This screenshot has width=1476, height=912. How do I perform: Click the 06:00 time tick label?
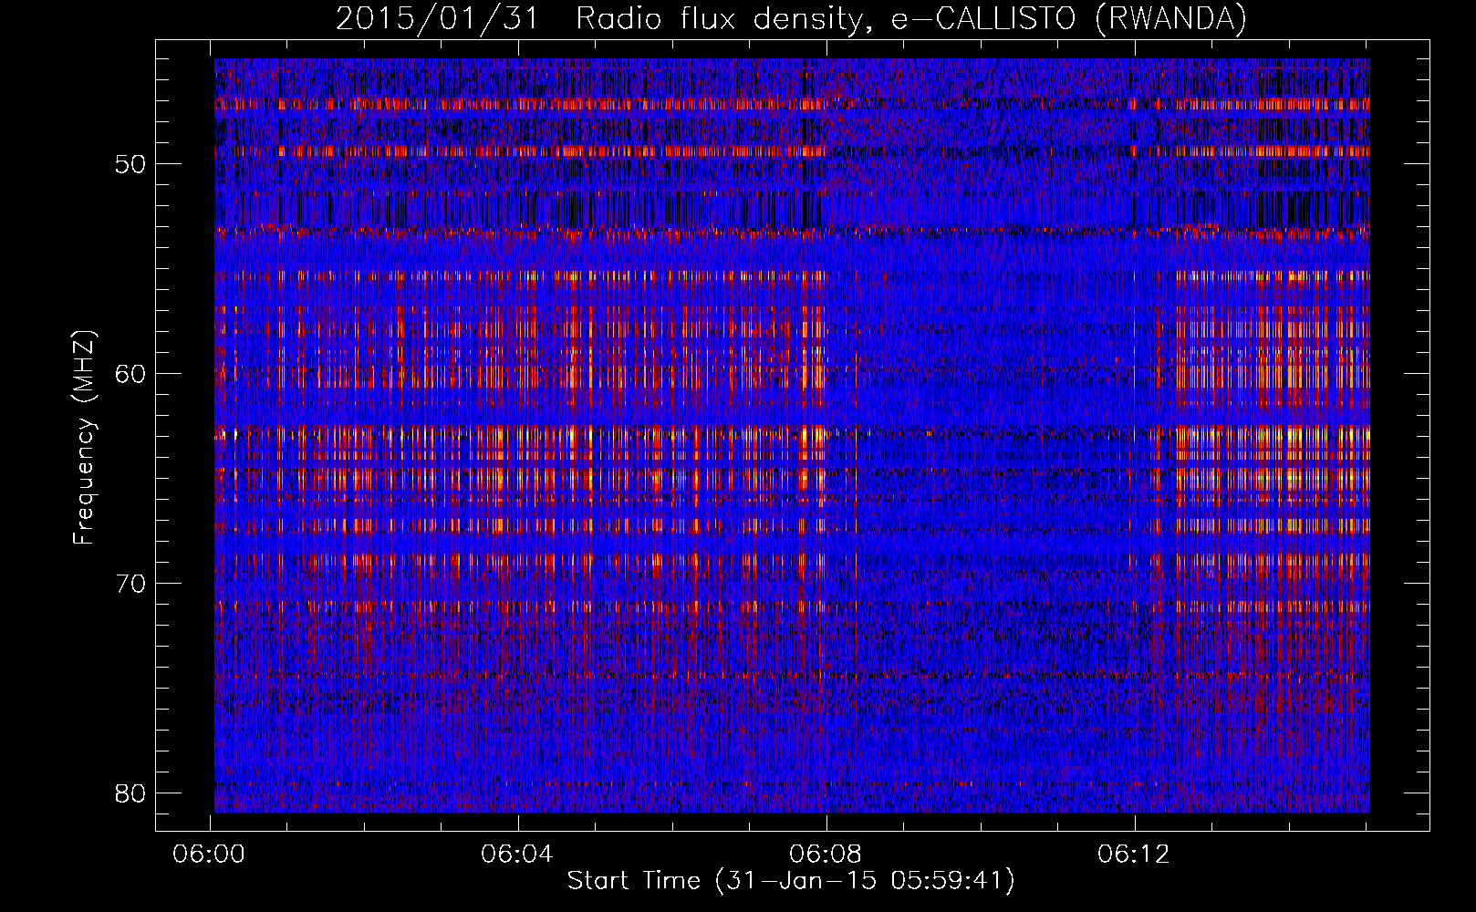pyautogui.click(x=209, y=855)
